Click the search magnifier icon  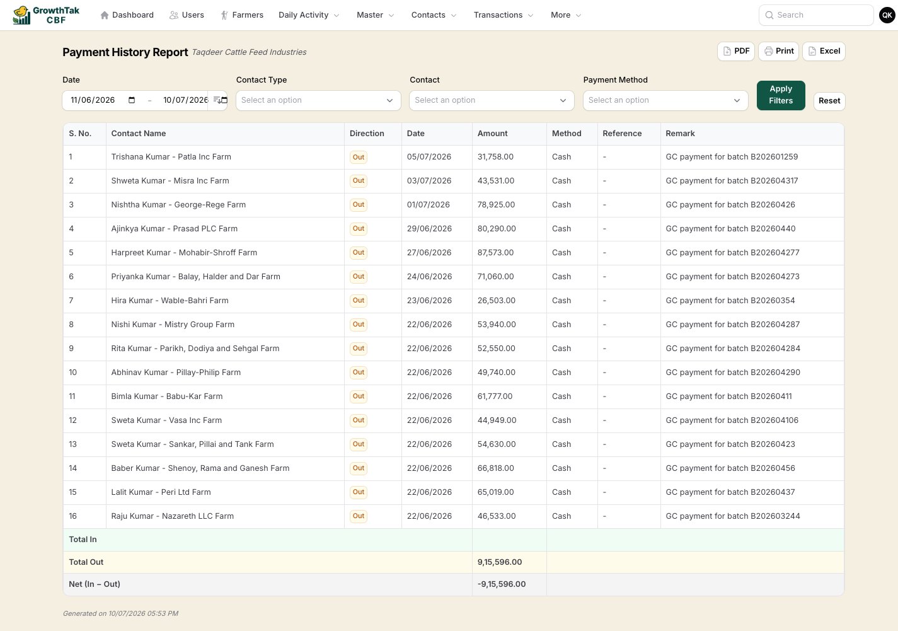[x=769, y=15]
